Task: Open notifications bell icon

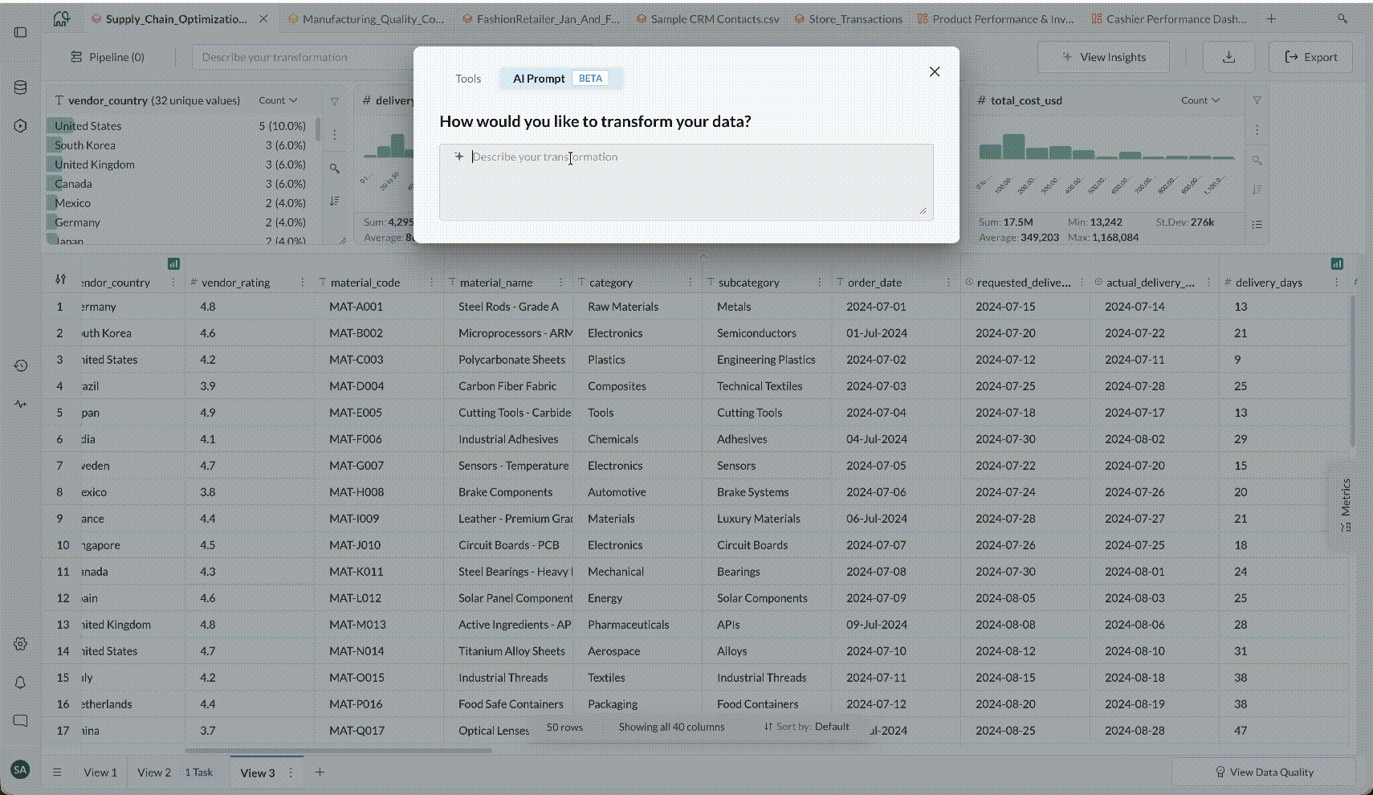Action: click(x=21, y=682)
